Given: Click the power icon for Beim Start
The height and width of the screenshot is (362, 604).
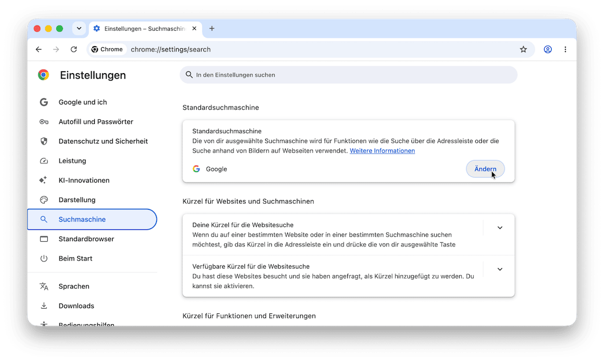Looking at the screenshot, I should coord(44,259).
